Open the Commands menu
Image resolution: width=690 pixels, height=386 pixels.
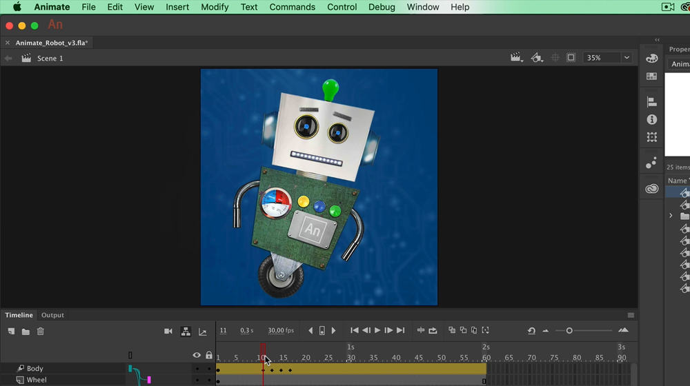[x=292, y=7]
